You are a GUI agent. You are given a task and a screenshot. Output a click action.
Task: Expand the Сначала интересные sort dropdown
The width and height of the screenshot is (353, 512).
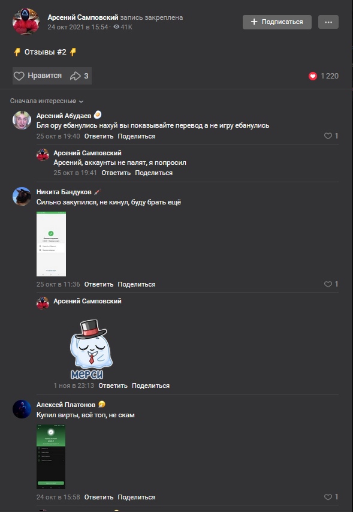47,101
